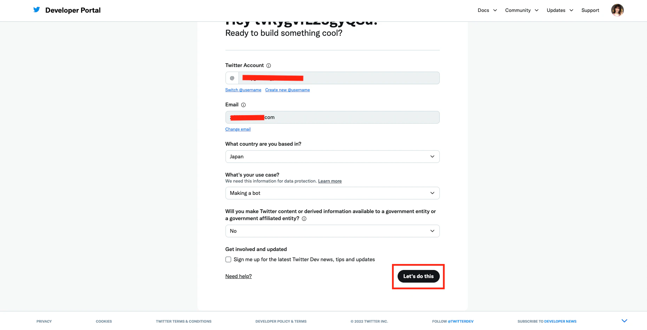
Task: Click the Email info icon
Action: point(243,105)
